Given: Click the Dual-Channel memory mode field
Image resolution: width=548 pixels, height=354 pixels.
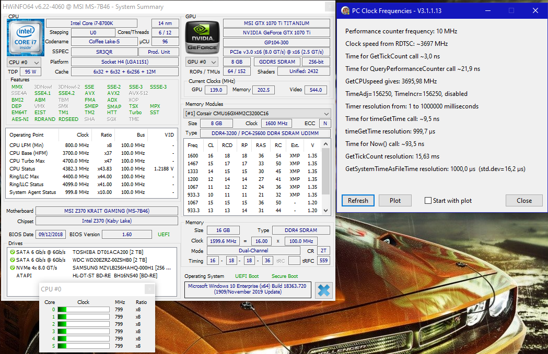Looking at the screenshot, I should tap(253, 251).
